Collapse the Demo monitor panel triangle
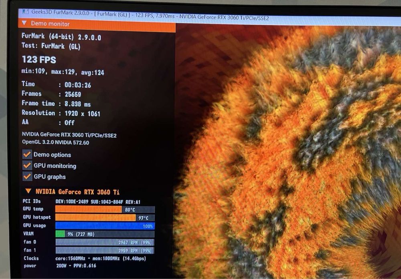401x279 pixels. tap(24, 23)
